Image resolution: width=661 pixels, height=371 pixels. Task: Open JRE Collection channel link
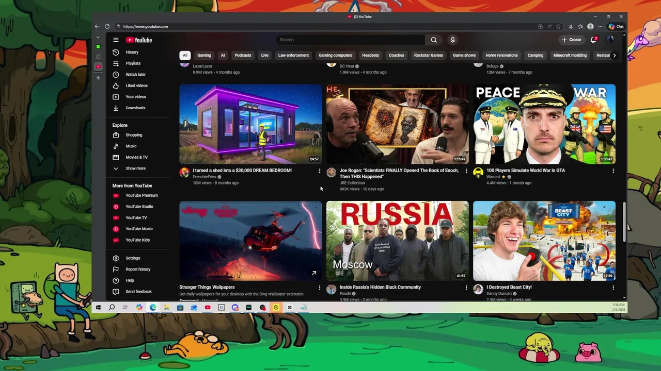coord(352,183)
